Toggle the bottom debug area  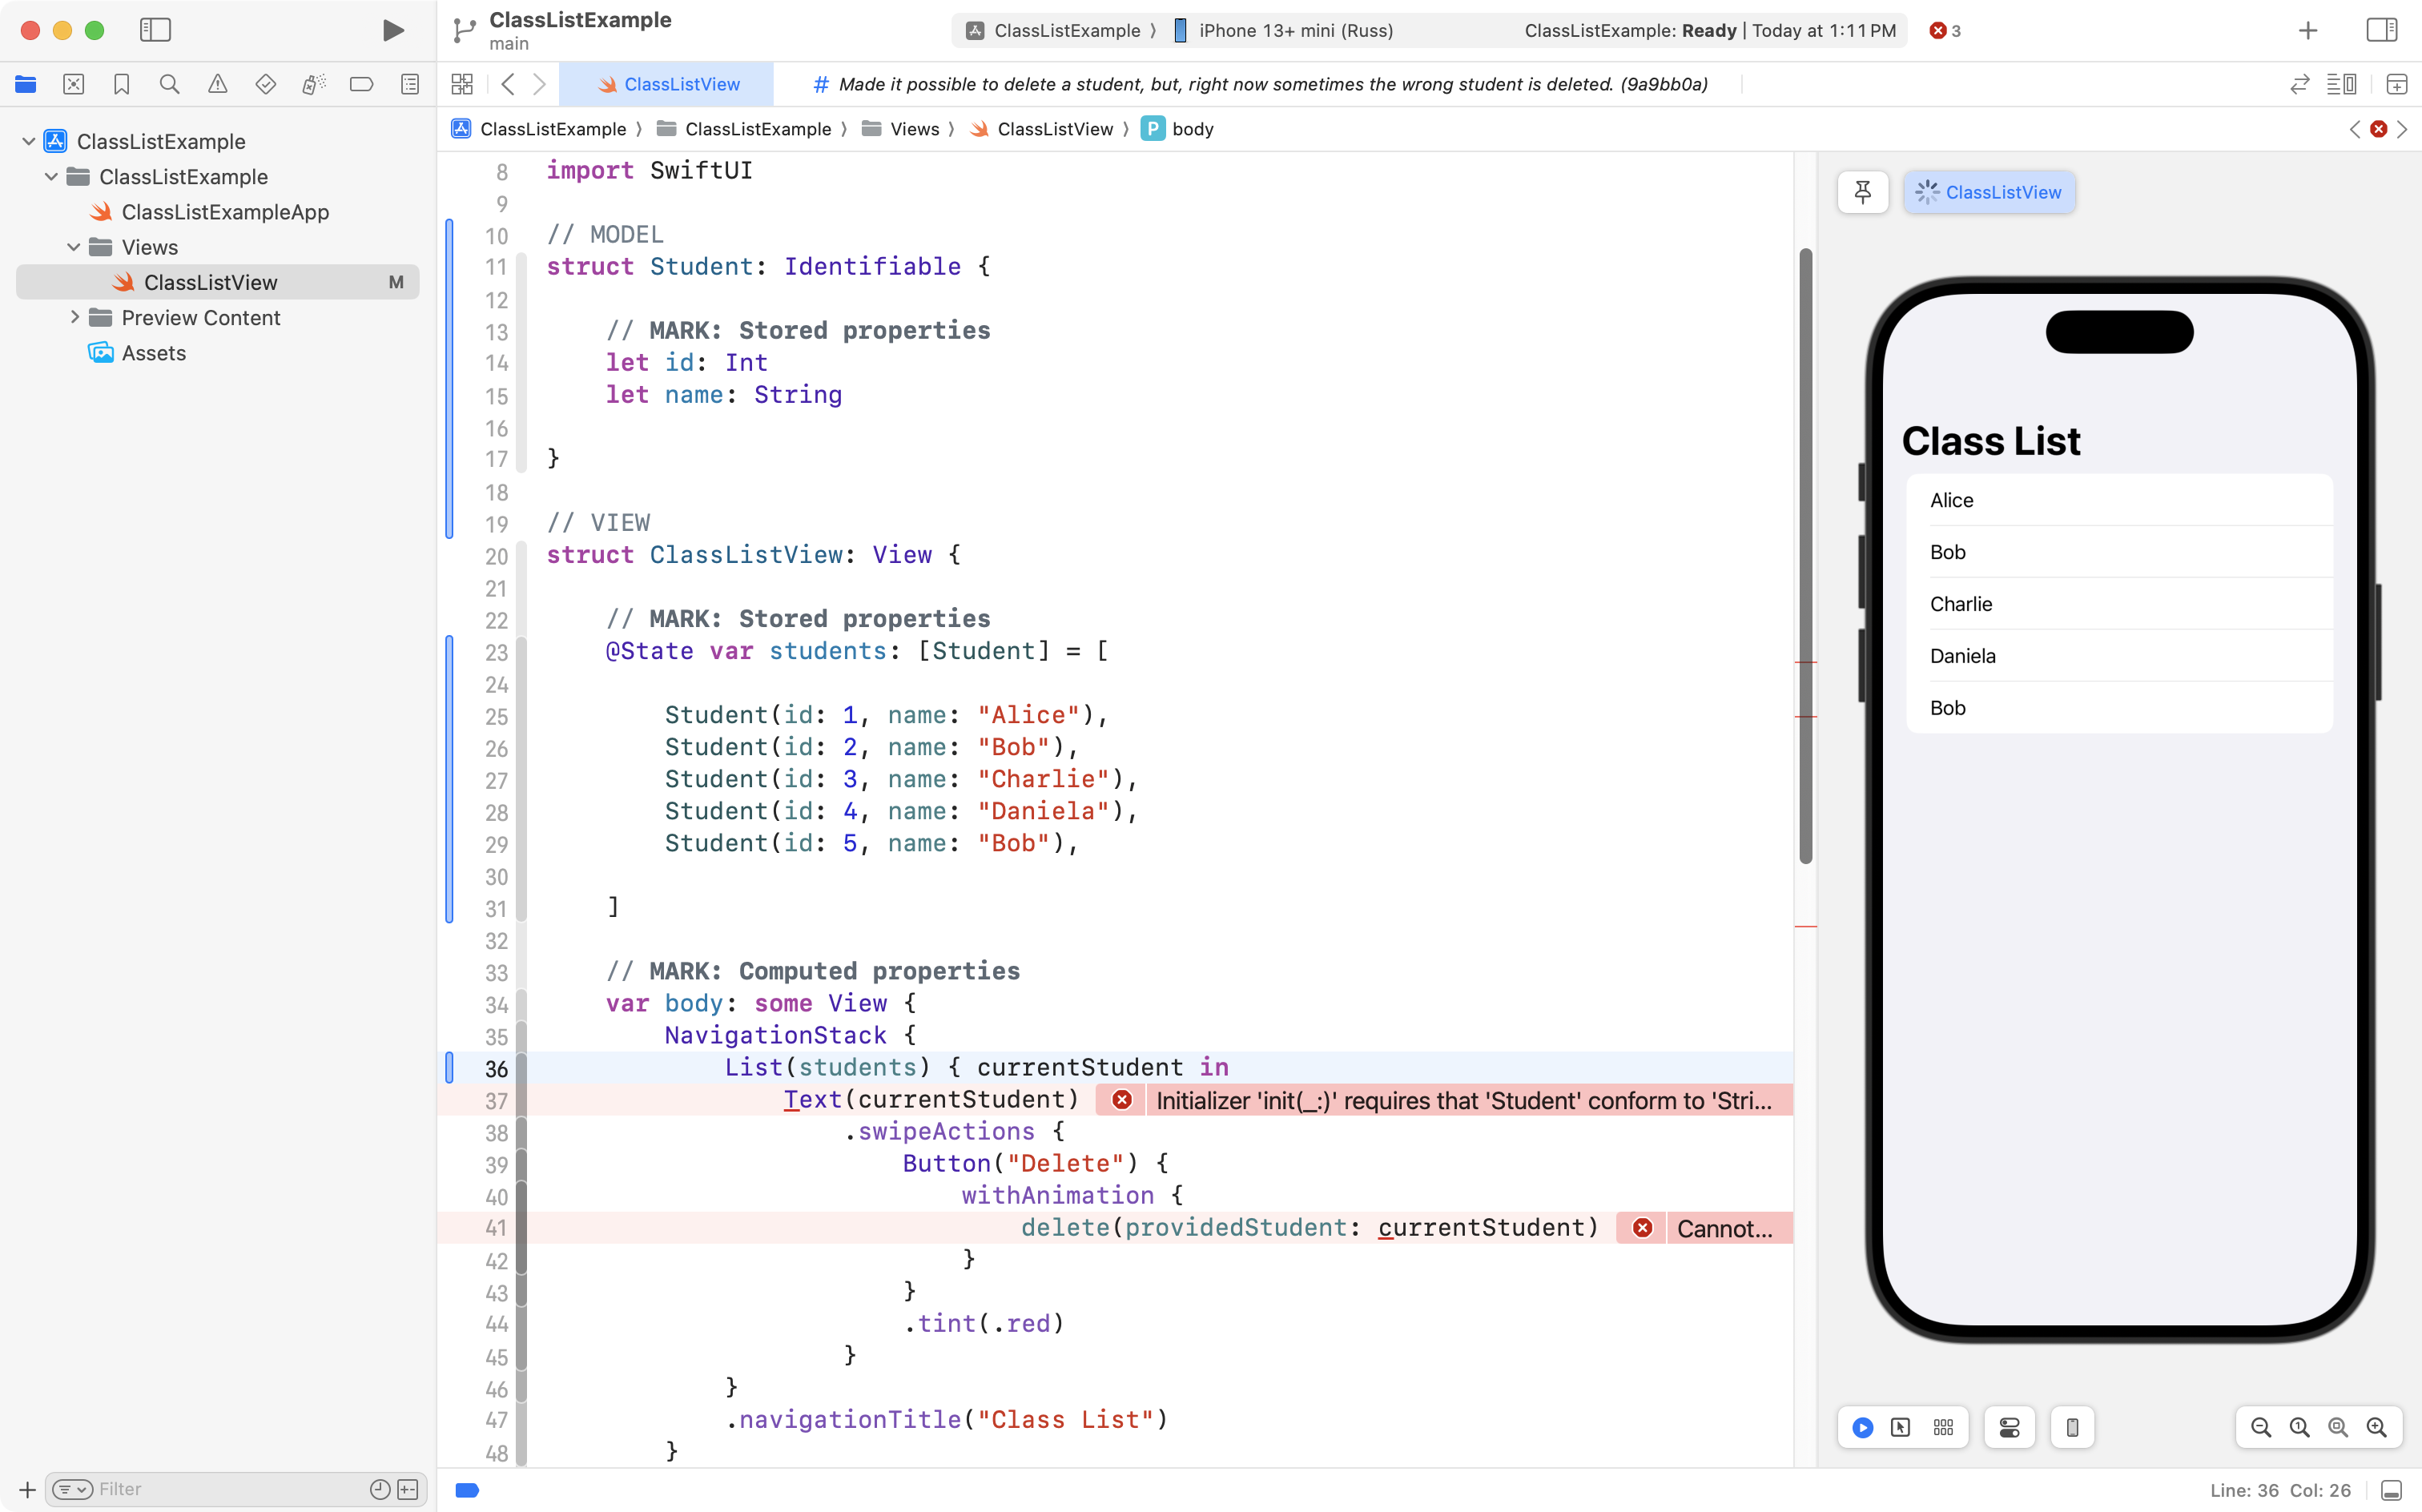2391,1490
